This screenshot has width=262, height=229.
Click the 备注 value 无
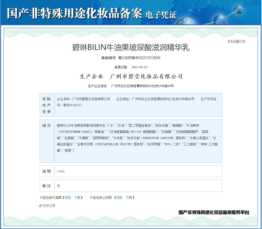click(x=59, y=186)
